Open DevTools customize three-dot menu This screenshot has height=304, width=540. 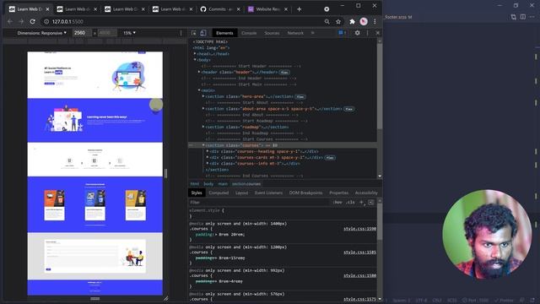click(367, 33)
